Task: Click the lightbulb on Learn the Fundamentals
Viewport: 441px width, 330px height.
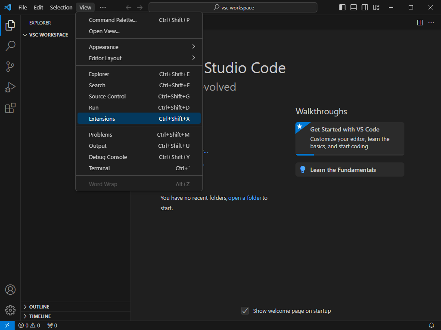Action: click(303, 169)
